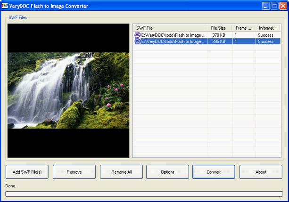Click the conversion progress bar
This screenshot has width=289, height=202.
(x=144, y=194)
